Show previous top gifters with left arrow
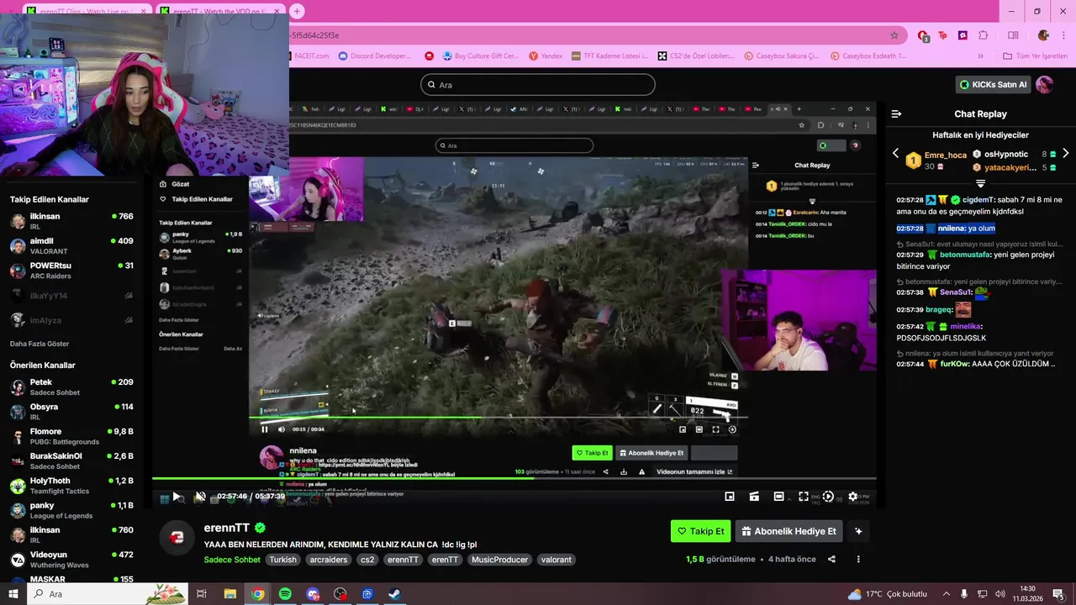Viewport: 1076px width, 605px height. [x=895, y=154]
